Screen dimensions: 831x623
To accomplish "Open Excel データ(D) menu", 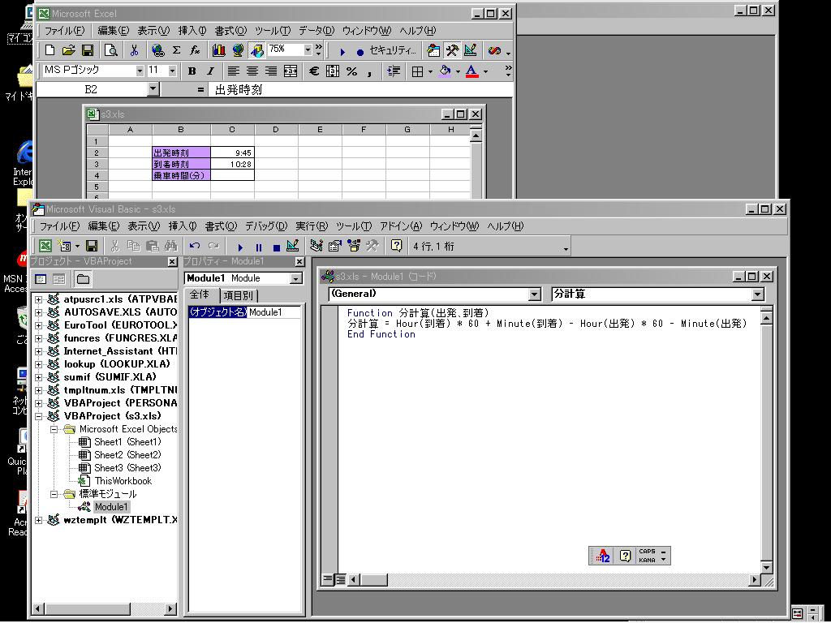I will (x=316, y=31).
